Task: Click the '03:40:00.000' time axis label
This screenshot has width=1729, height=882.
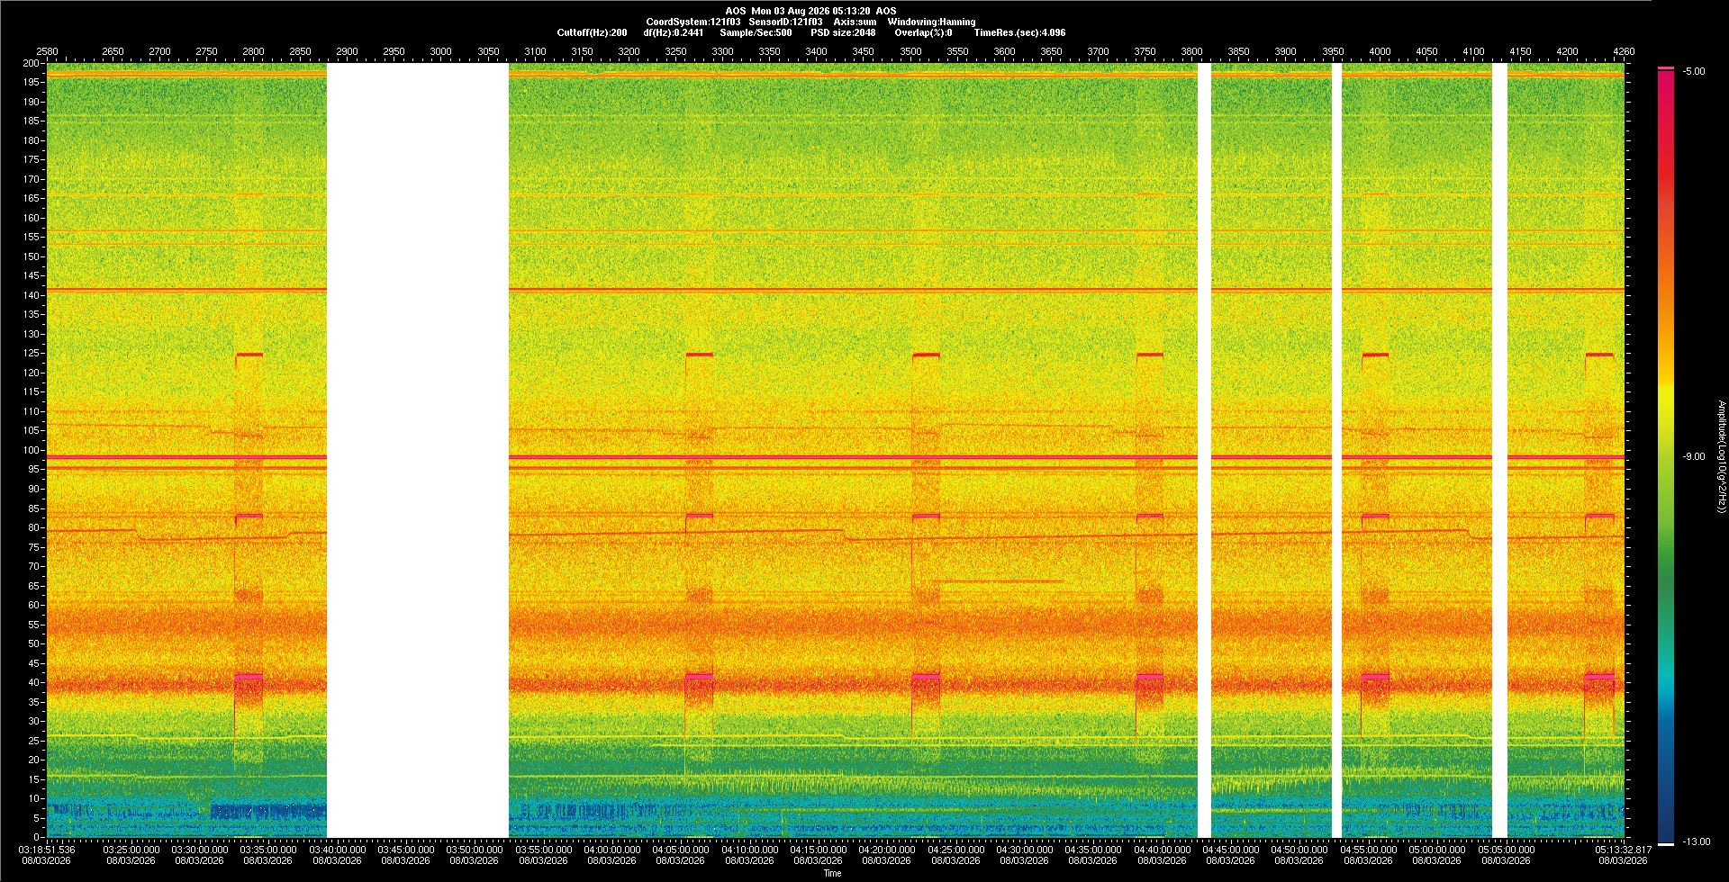Action: [x=337, y=849]
